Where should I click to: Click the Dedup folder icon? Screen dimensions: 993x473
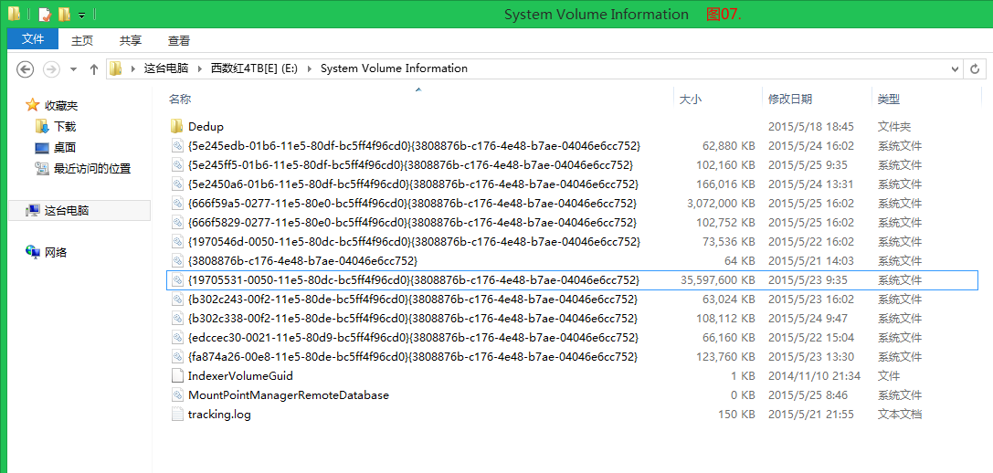(177, 126)
